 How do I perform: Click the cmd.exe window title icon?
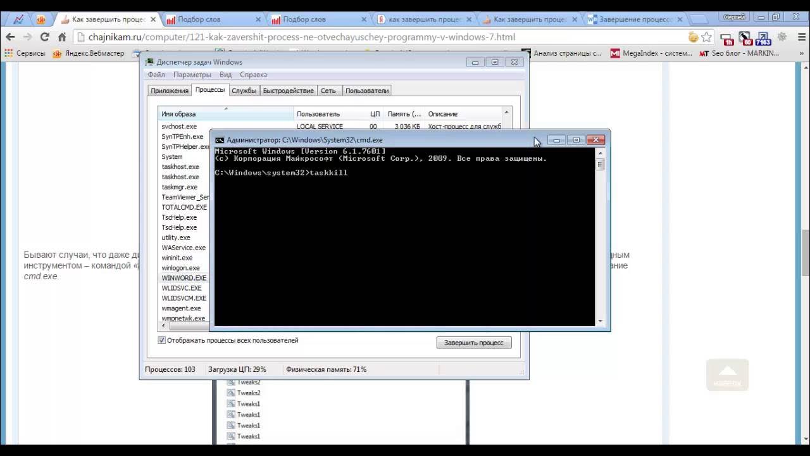pyautogui.click(x=220, y=140)
